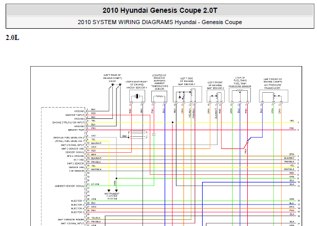Screen dimensions: 317x226
Task: Click the "INSTRUMENT CLUSTER SYSTEM" reference text
Action: point(112,196)
